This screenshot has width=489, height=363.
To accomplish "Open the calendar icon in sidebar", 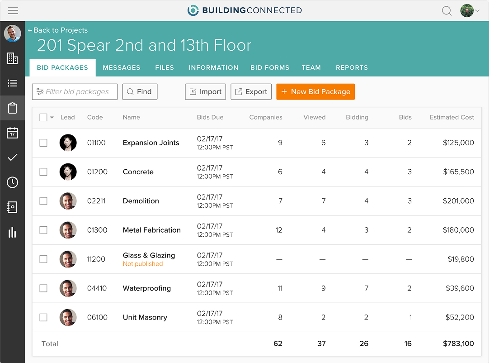I will pyautogui.click(x=12, y=133).
